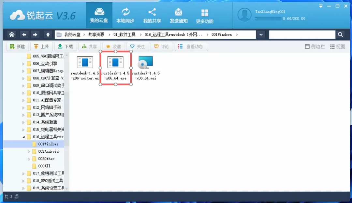Expand the 007_编辑器Notep folder
Viewport: 352px width, 203px height.
23,71
